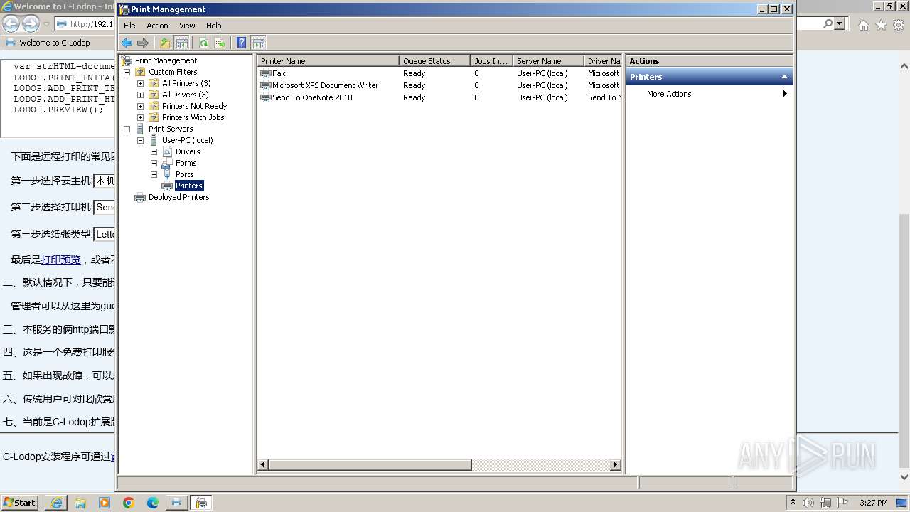Click the Internet Explorer back button
The image size is (910, 512).
[x=11, y=23]
